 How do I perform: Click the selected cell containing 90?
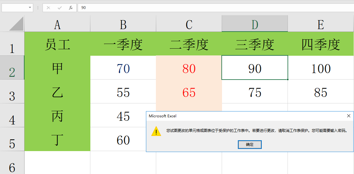(x=255, y=67)
